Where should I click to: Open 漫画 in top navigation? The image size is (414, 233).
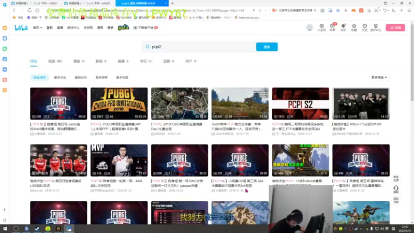coord(100,27)
